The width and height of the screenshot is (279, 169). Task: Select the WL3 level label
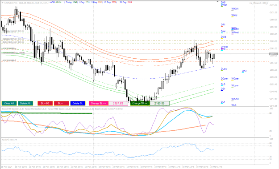point(233,105)
